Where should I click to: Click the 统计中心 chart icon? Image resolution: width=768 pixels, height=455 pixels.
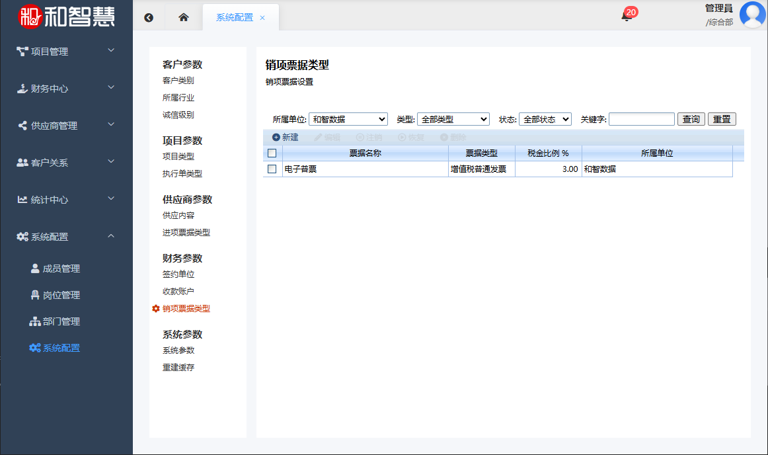(22, 200)
